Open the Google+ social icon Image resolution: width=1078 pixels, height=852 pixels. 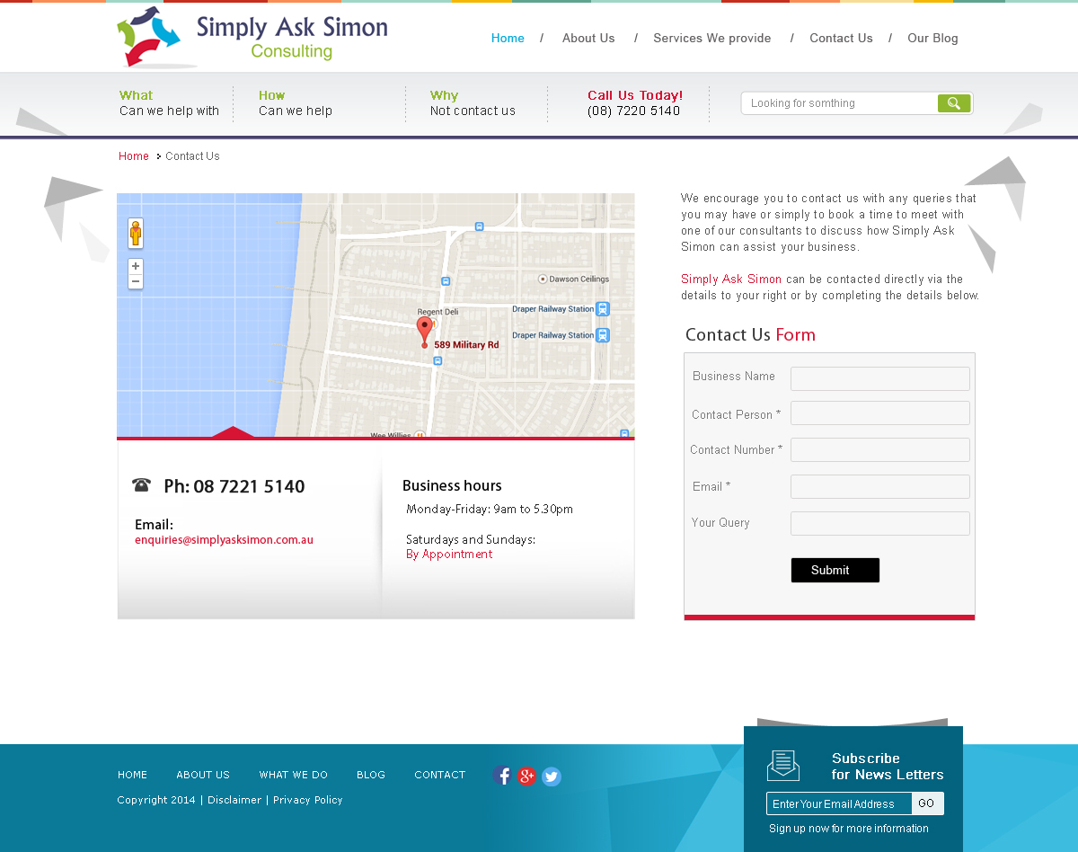click(x=526, y=776)
